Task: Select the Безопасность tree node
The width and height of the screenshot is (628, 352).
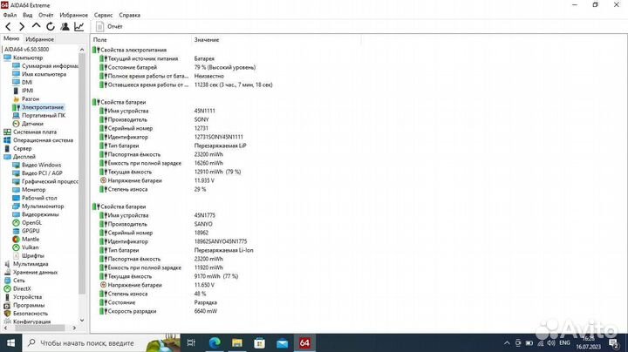Action: pos(26,313)
